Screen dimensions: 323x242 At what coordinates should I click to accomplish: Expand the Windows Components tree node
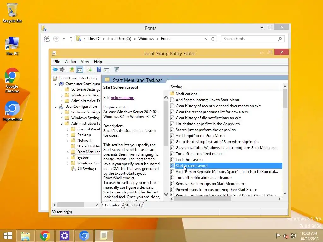click(68, 164)
